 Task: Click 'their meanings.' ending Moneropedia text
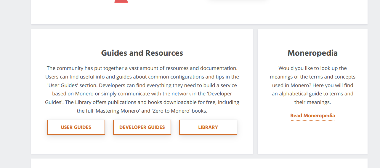[312, 103]
